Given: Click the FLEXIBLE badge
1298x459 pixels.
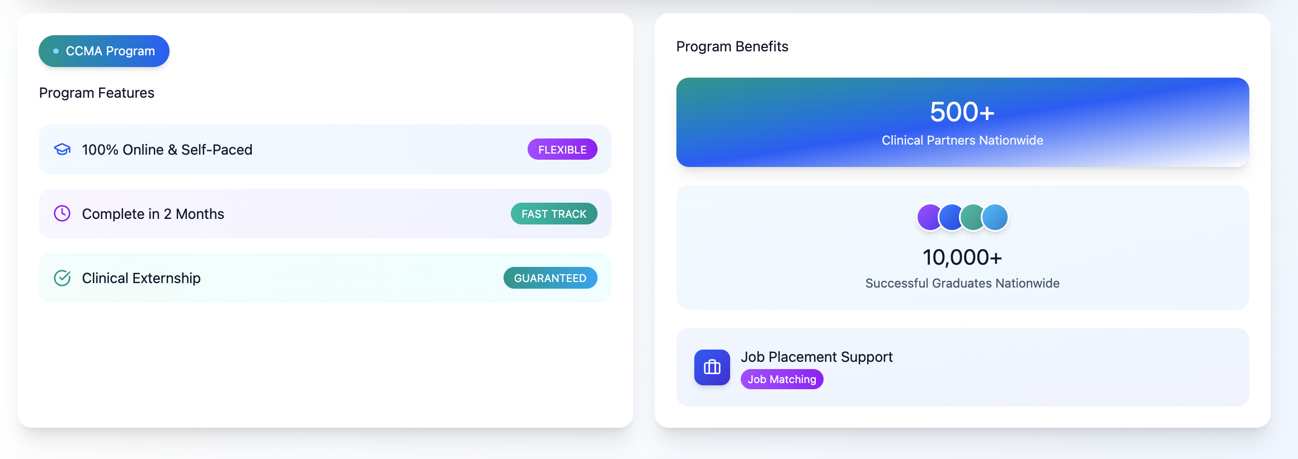Looking at the screenshot, I should click(562, 149).
